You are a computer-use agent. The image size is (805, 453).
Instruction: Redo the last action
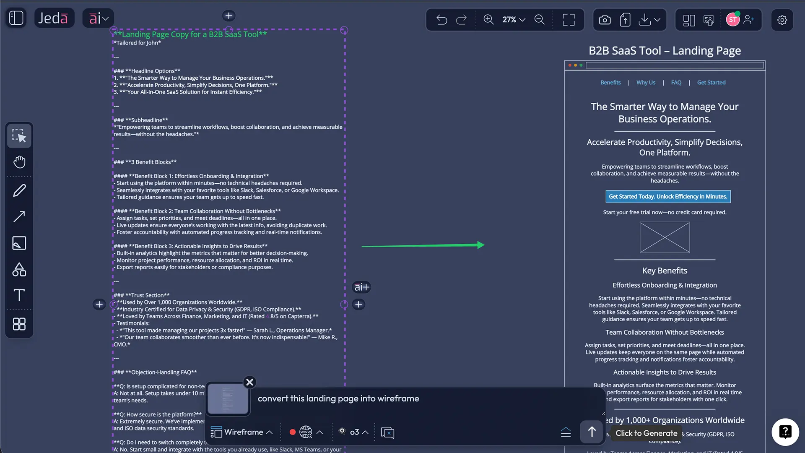pos(461,20)
